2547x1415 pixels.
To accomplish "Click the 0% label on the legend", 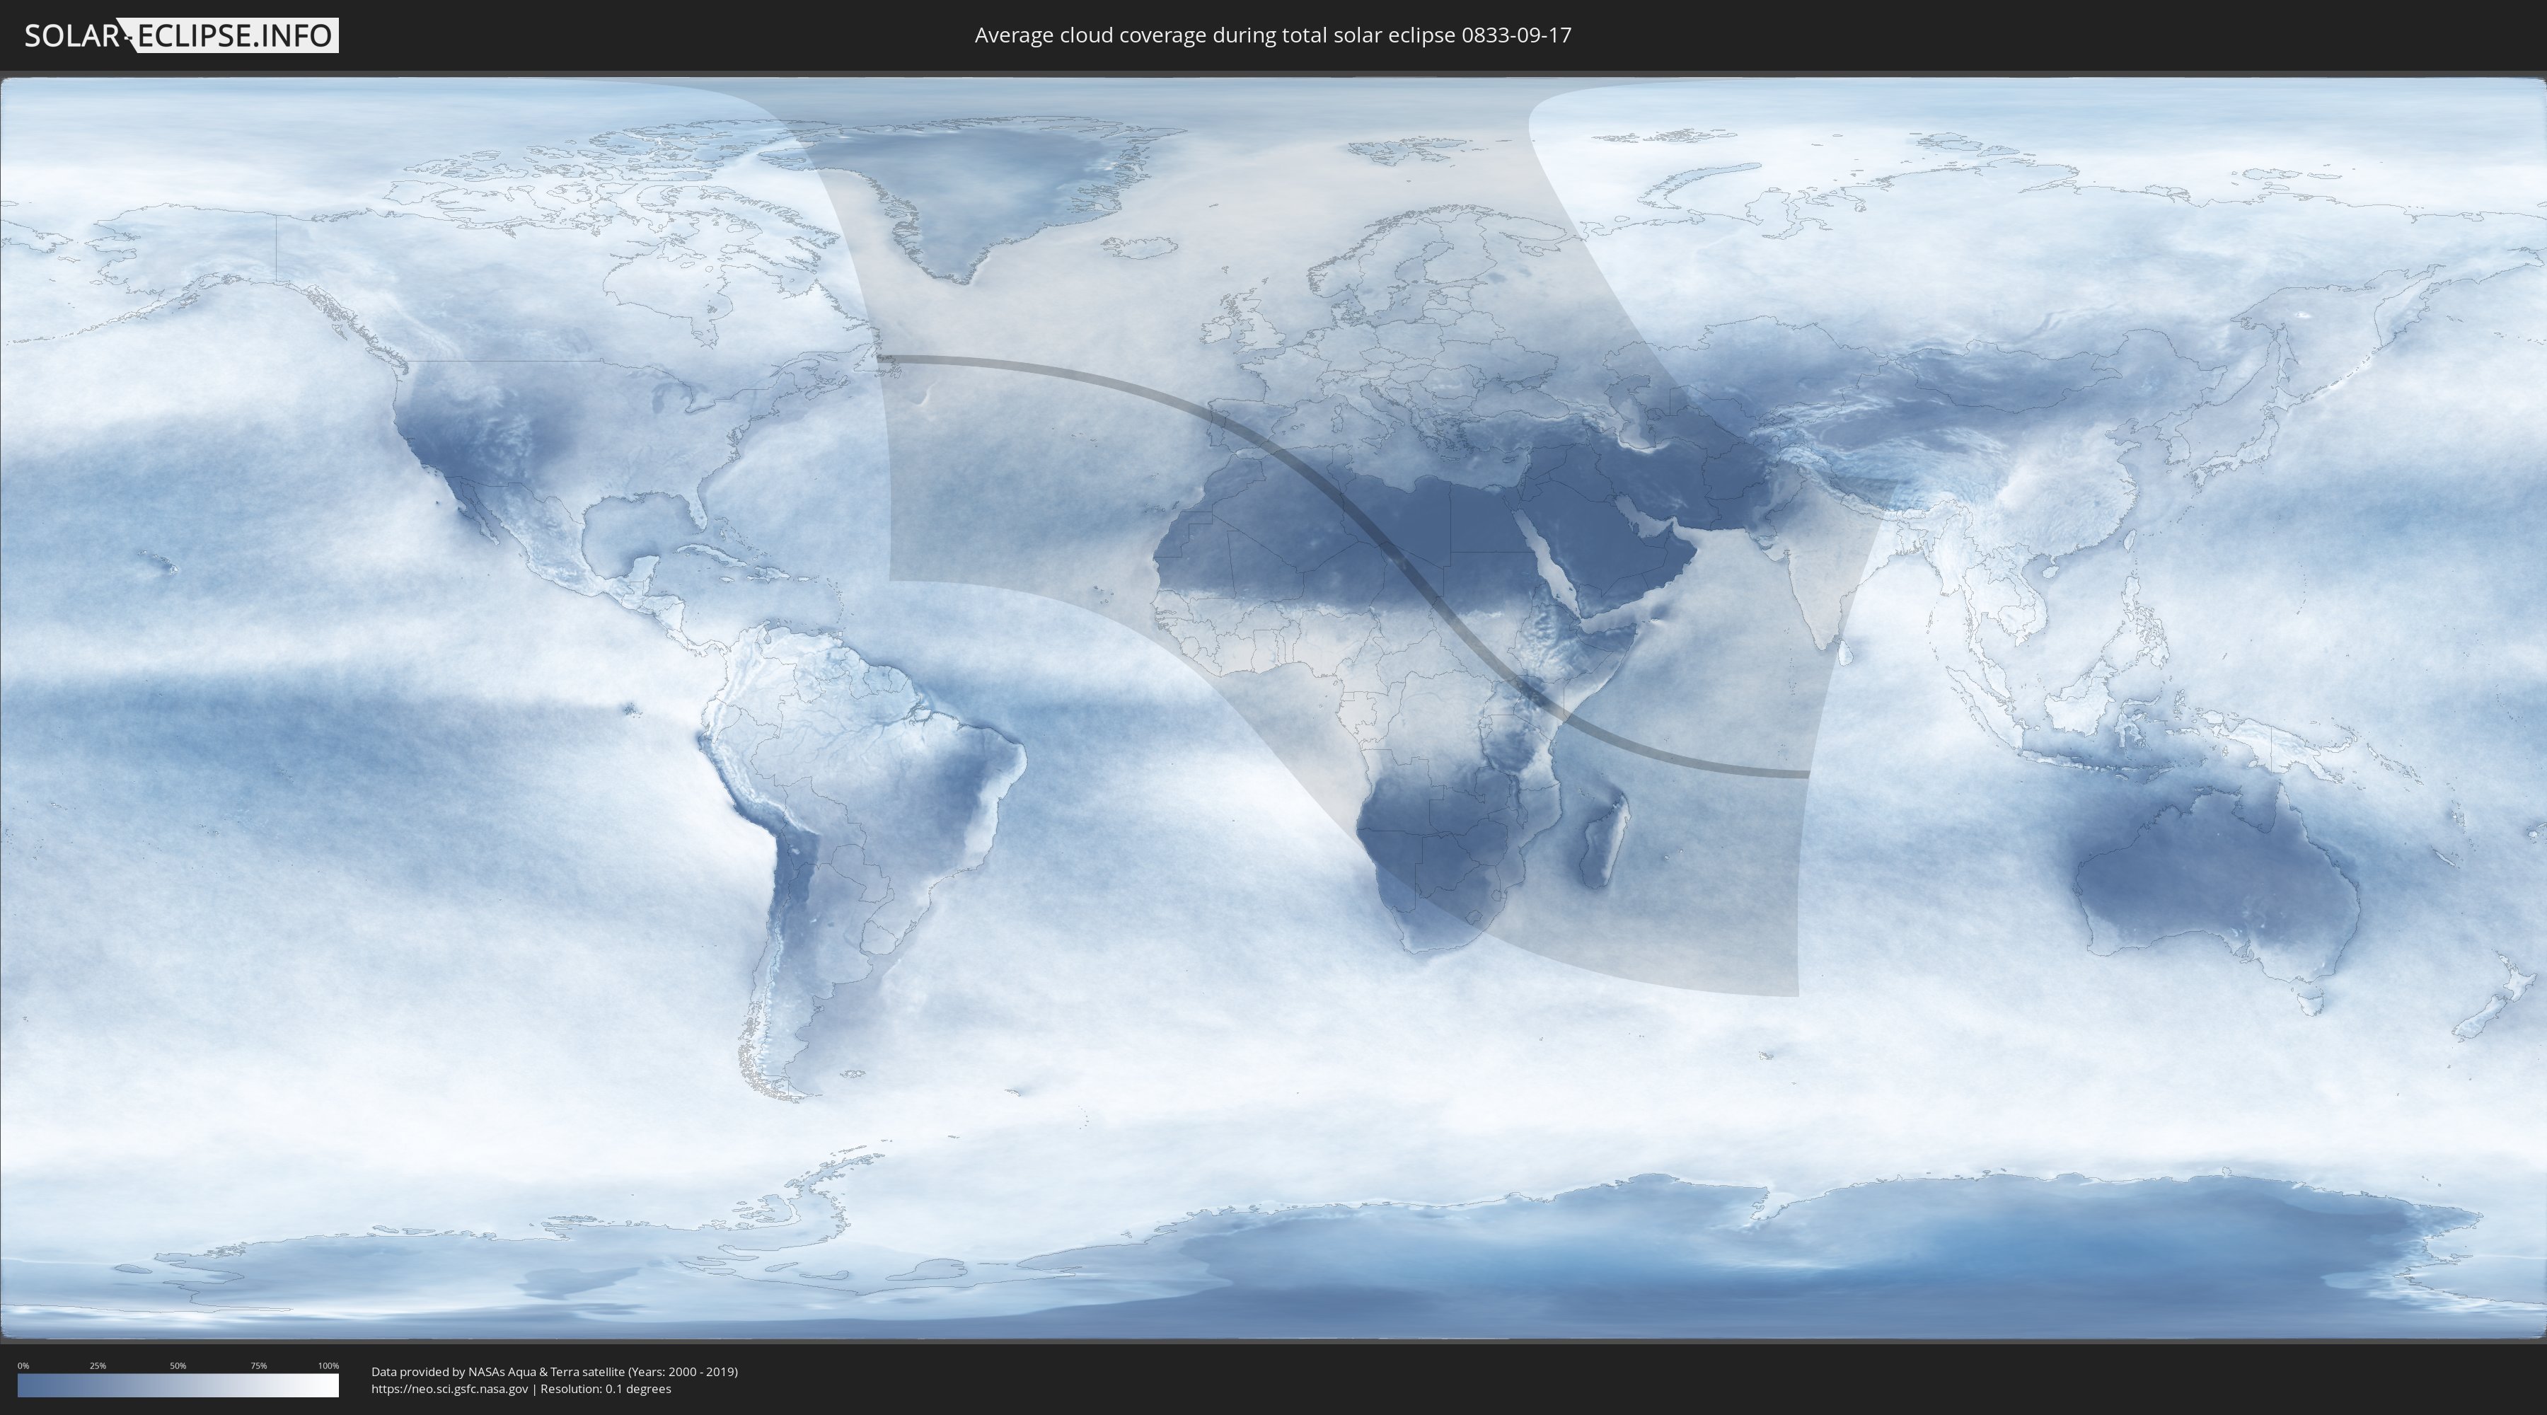I will pyautogui.click(x=23, y=1365).
